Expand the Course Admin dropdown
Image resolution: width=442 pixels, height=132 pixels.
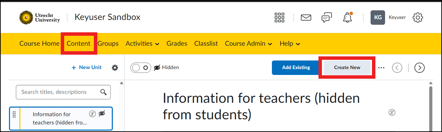pos(248,44)
